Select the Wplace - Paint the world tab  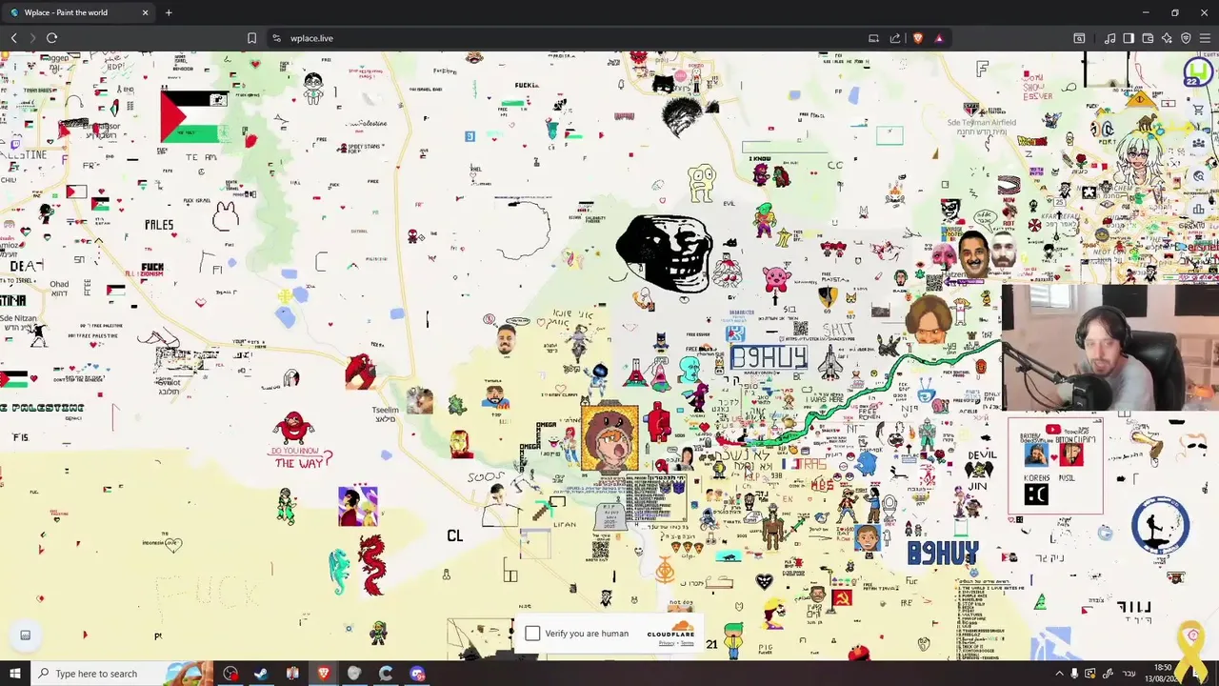(80, 12)
